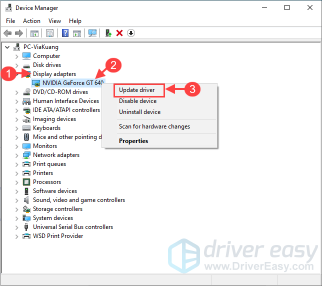Click the Keyboards category icon
Image resolution: width=322 pixels, height=286 pixels.
pos(26,128)
